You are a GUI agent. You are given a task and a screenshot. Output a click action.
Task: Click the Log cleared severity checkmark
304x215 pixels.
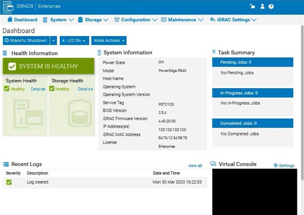9,182
